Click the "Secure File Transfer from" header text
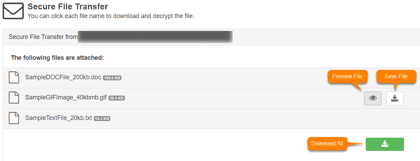Image resolution: width=420 pixels, height=161 pixels. [x=43, y=37]
